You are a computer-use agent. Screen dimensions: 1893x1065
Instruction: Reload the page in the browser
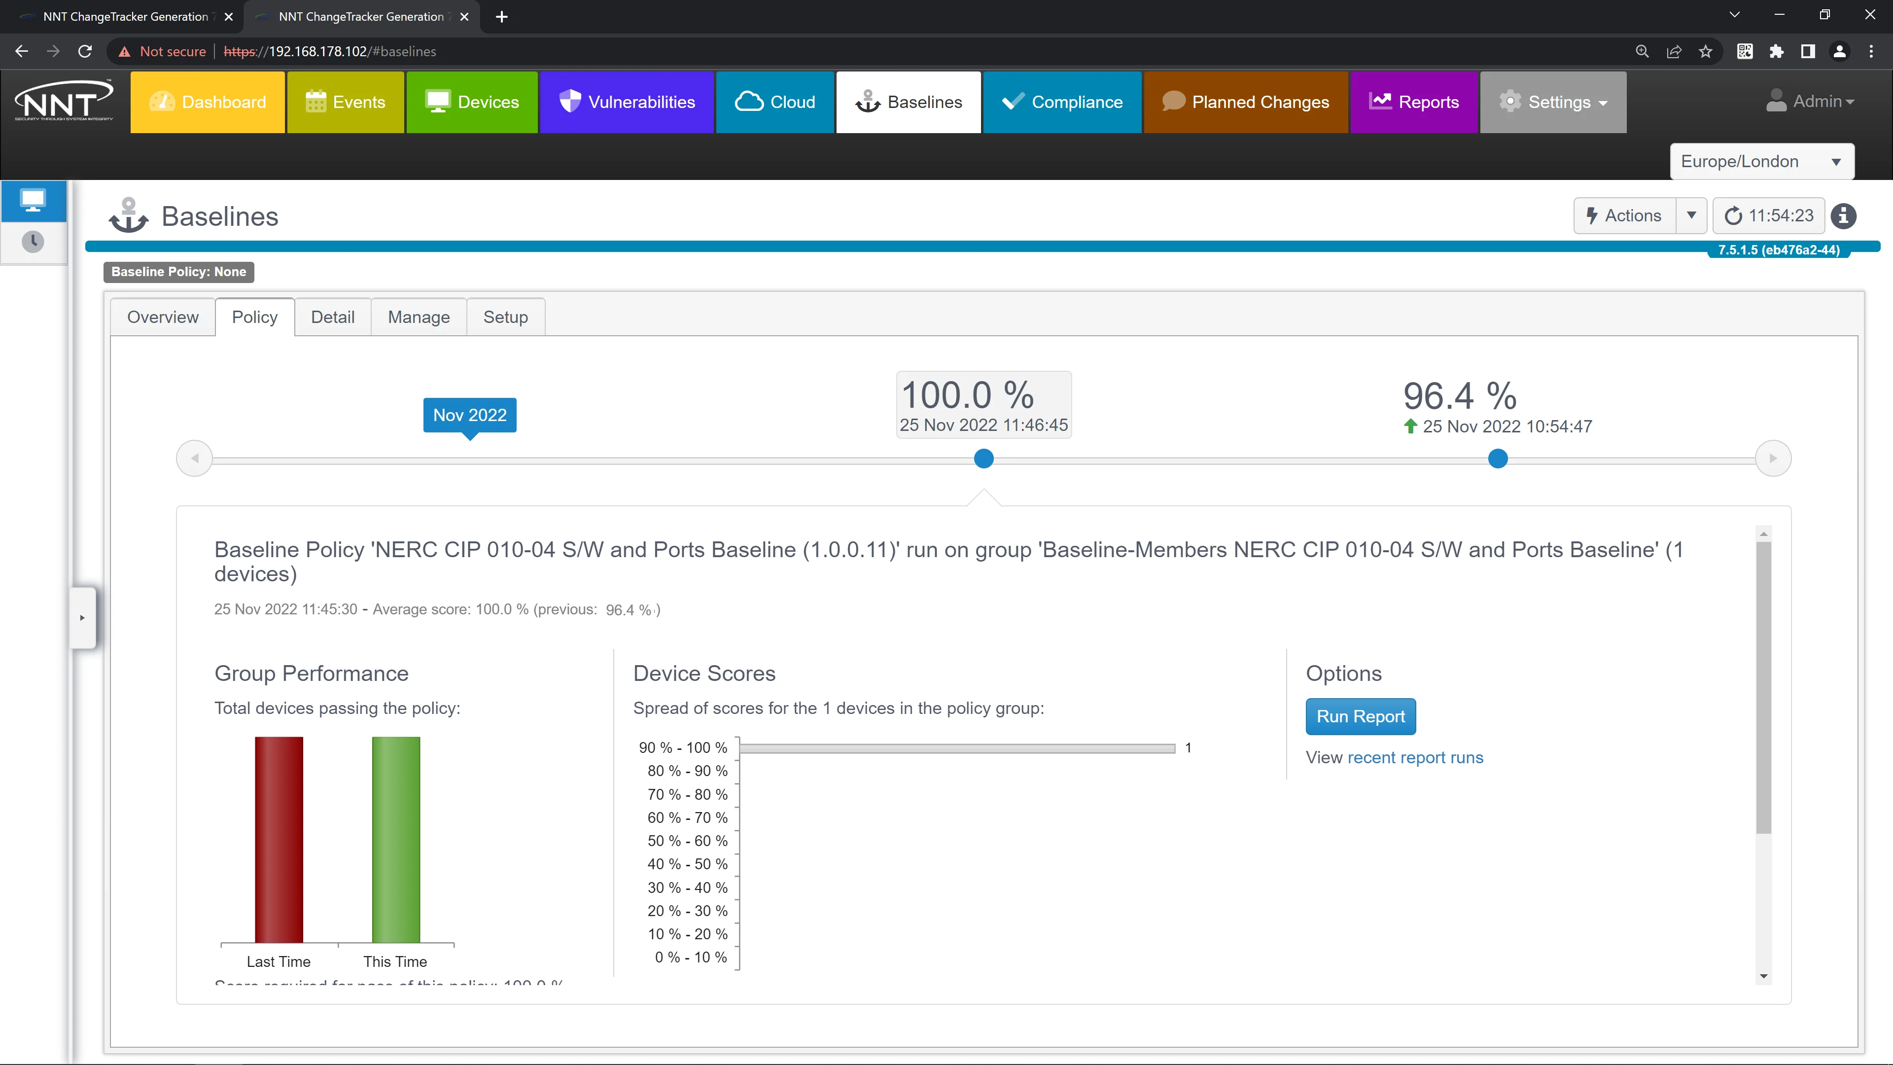[85, 51]
